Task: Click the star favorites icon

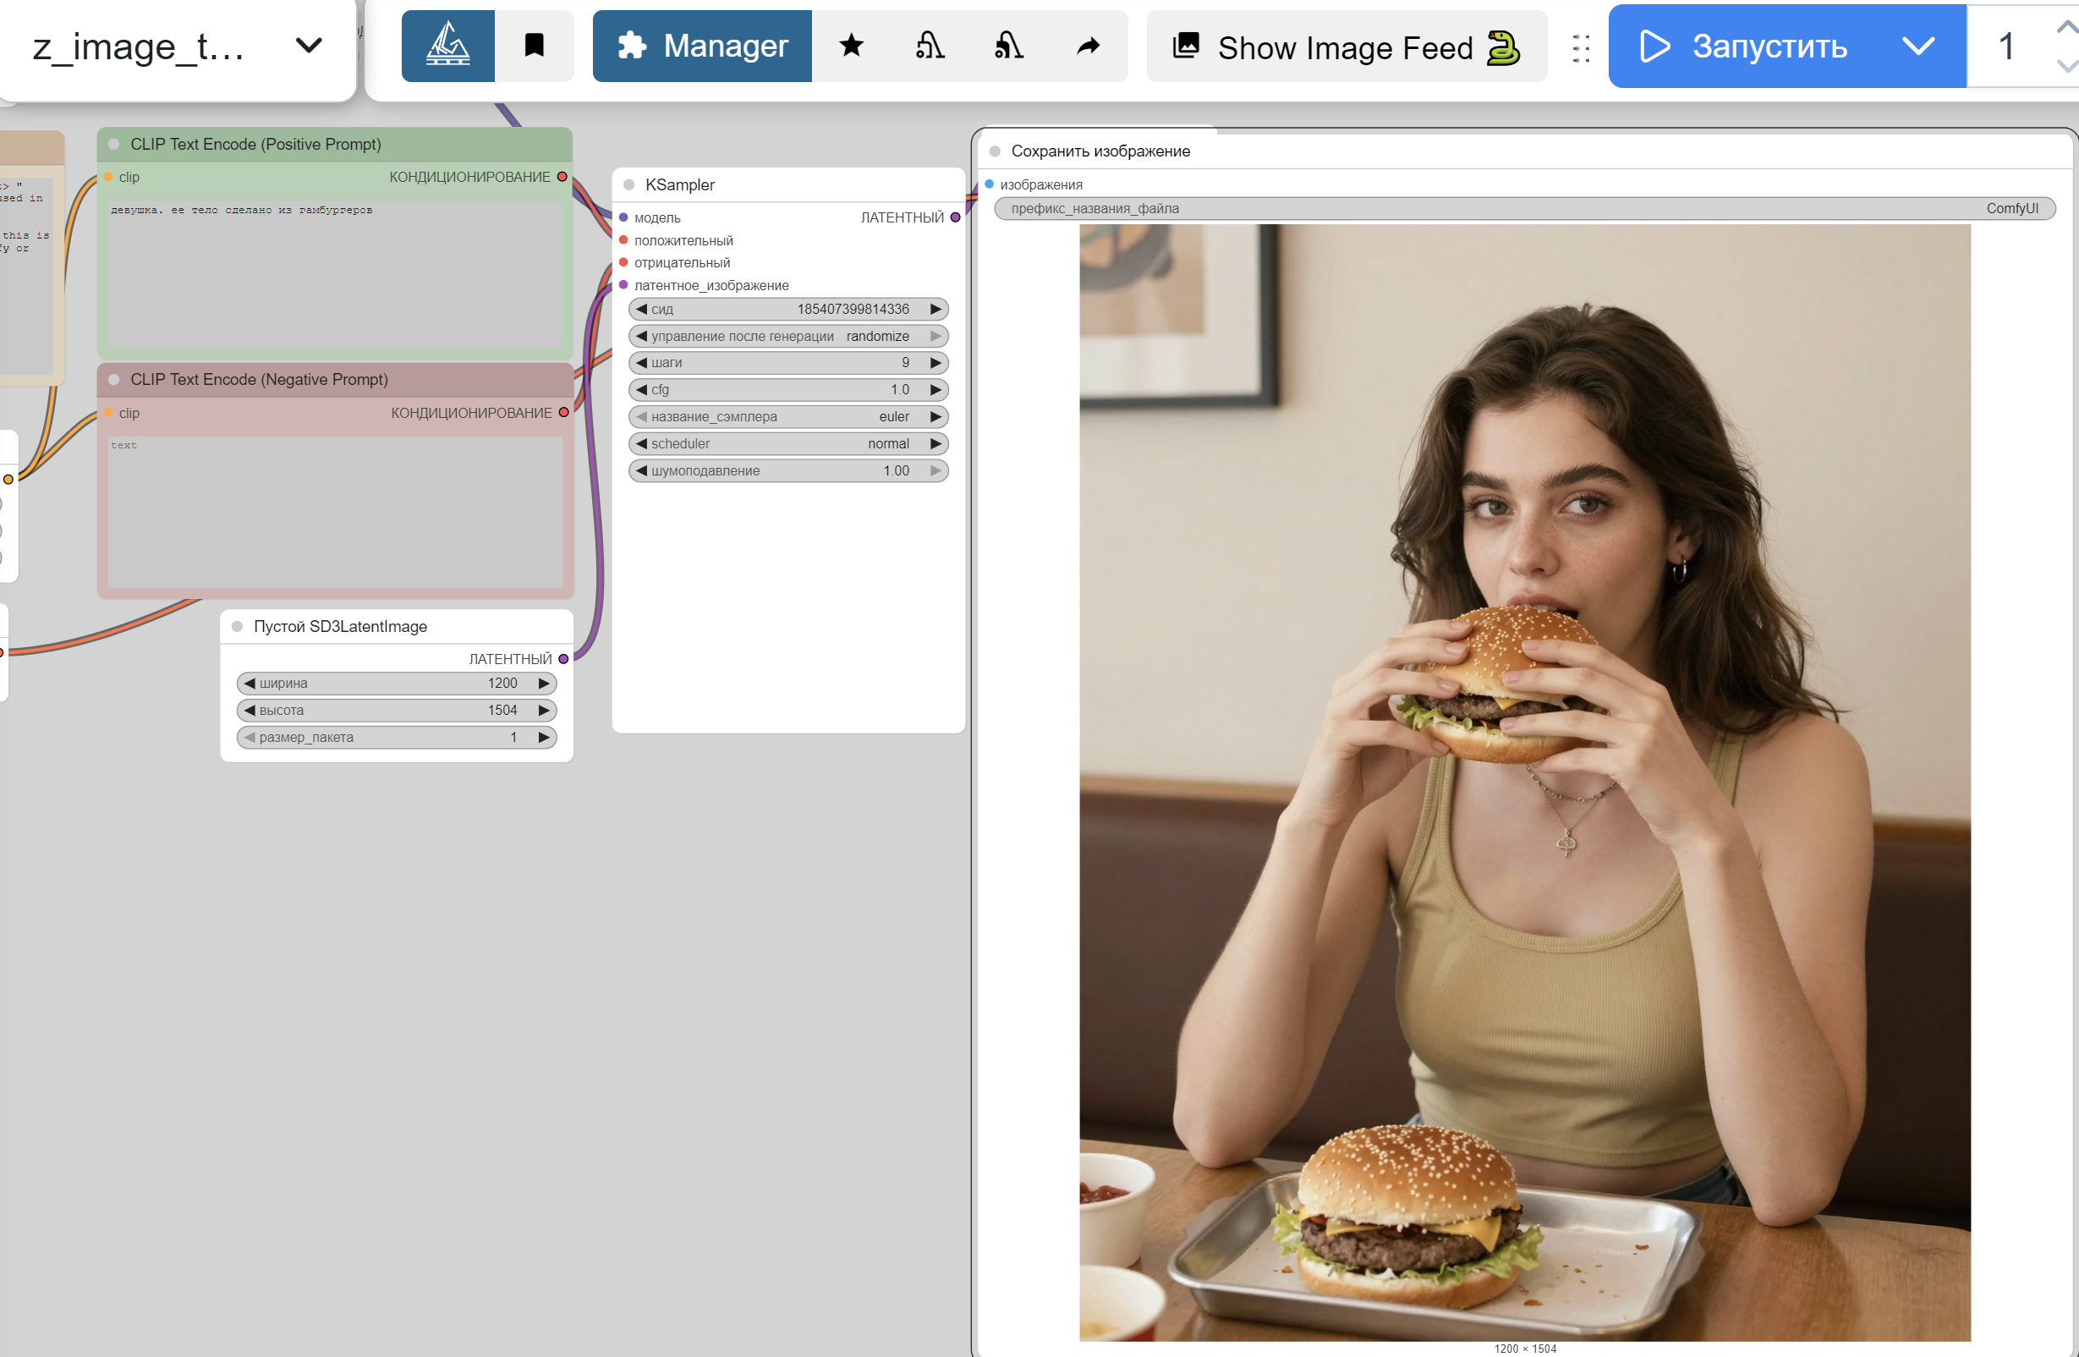Action: (851, 46)
